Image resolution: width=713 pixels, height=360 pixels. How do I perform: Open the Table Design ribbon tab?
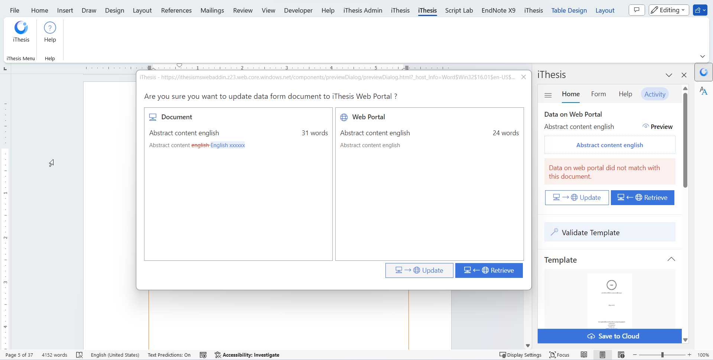tap(569, 10)
